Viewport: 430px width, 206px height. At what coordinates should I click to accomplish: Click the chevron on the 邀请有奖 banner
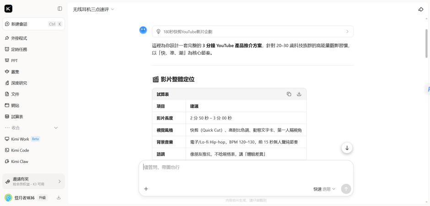[59, 181]
